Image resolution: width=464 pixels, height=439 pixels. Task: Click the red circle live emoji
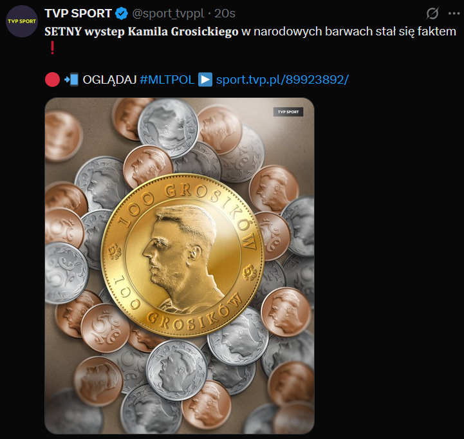coord(52,80)
